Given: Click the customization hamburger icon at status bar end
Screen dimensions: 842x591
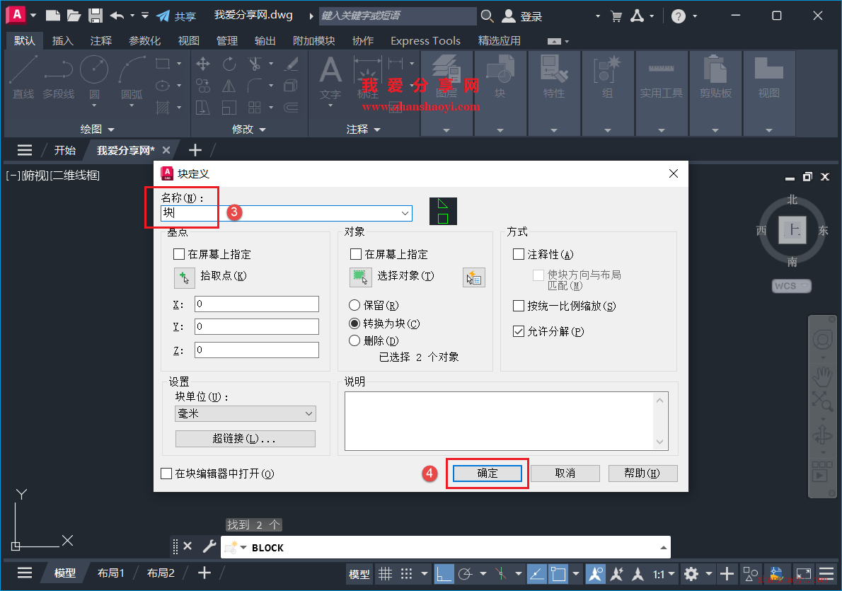Looking at the screenshot, I should pos(826,574).
